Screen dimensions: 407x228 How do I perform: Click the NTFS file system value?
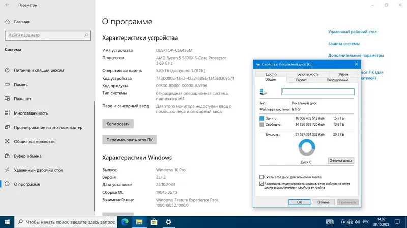point(296,109)
